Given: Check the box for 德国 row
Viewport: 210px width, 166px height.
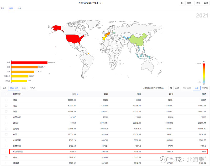Looking at the screenshot, I should [x=6, y=106].
